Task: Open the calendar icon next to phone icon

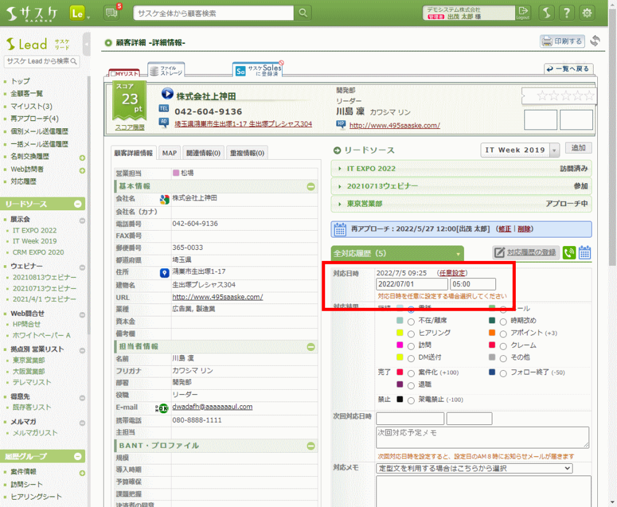Action: click(x=584, y=252)
